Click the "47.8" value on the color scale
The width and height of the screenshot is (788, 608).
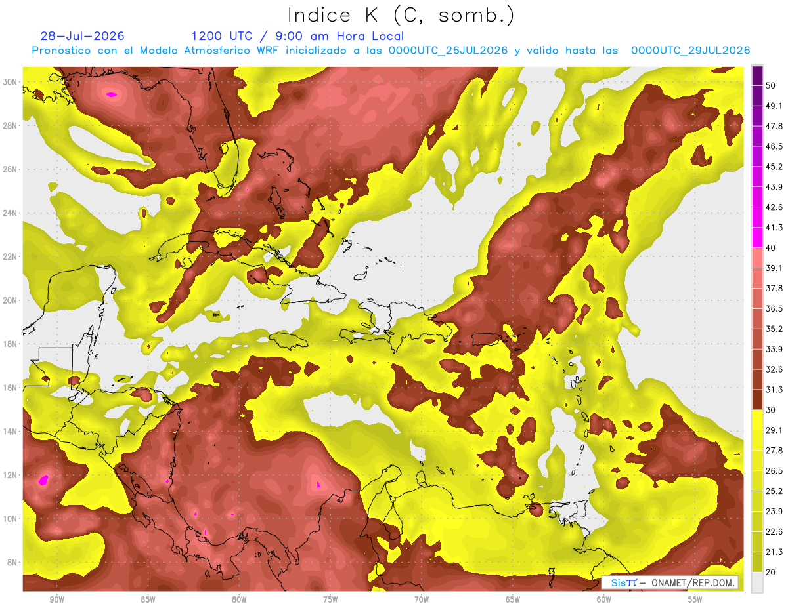pos(774,126)
